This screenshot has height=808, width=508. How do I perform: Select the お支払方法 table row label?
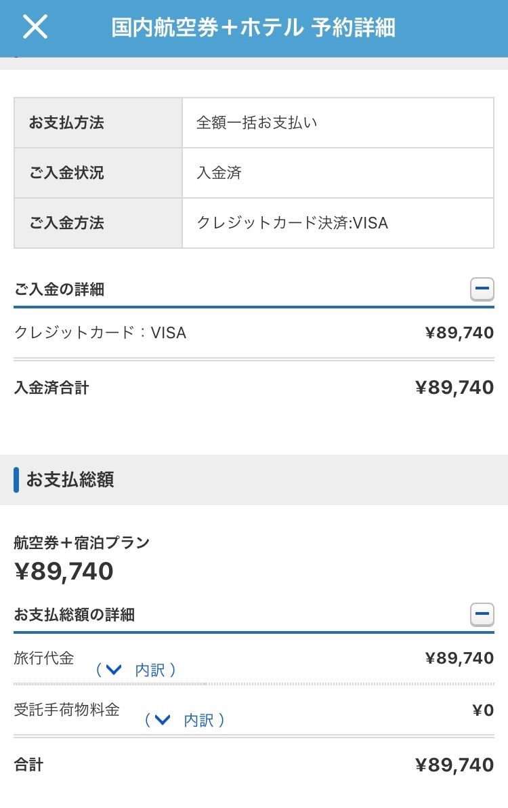pos(98,123)
